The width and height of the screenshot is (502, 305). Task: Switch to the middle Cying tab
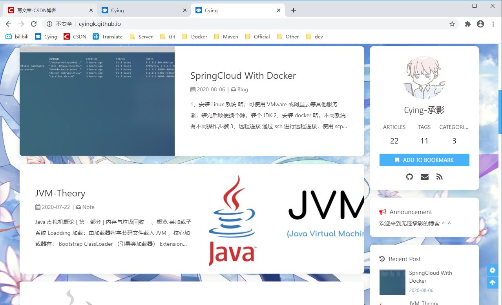(x=144, y=11)
